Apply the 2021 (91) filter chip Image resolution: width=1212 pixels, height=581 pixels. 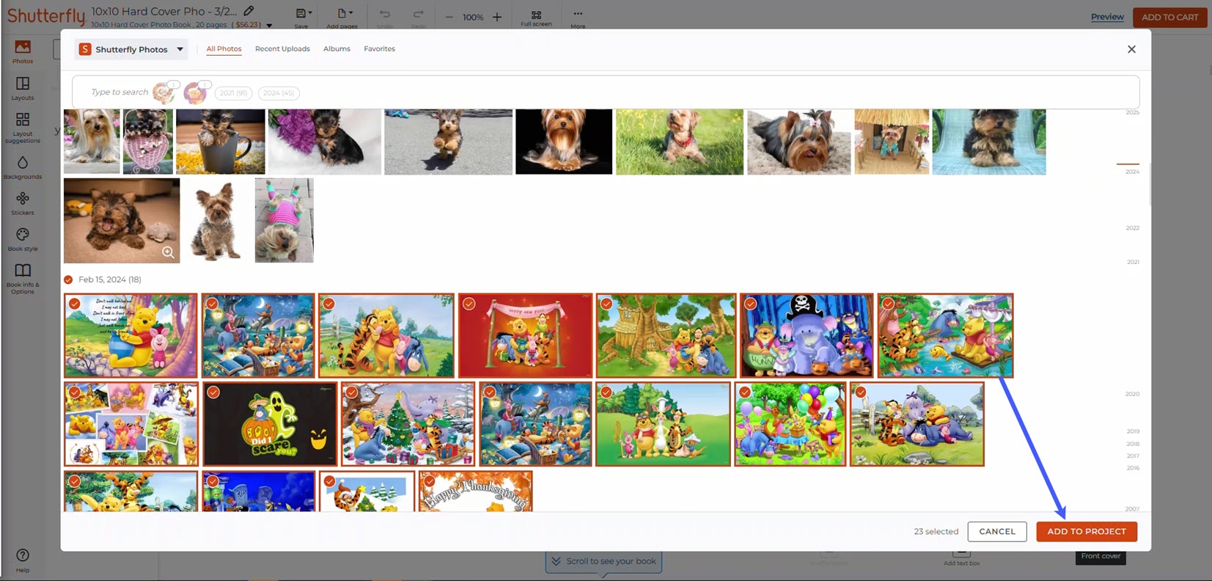coord(234,93)
